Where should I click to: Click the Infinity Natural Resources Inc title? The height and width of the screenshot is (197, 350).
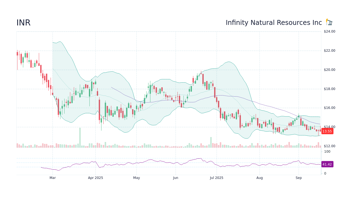274,23
